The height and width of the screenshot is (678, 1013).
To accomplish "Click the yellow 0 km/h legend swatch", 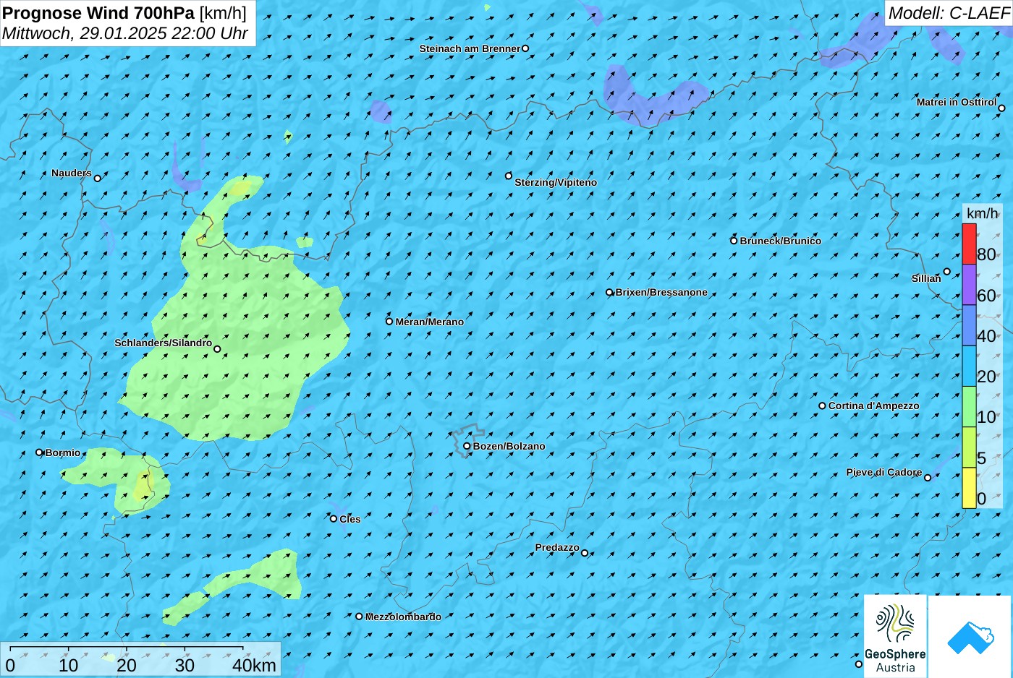I will tap(969, 488).
